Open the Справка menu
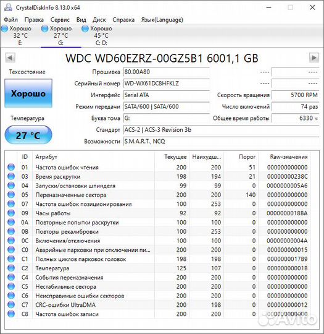 pyautogui.click(x=123, y=20)
